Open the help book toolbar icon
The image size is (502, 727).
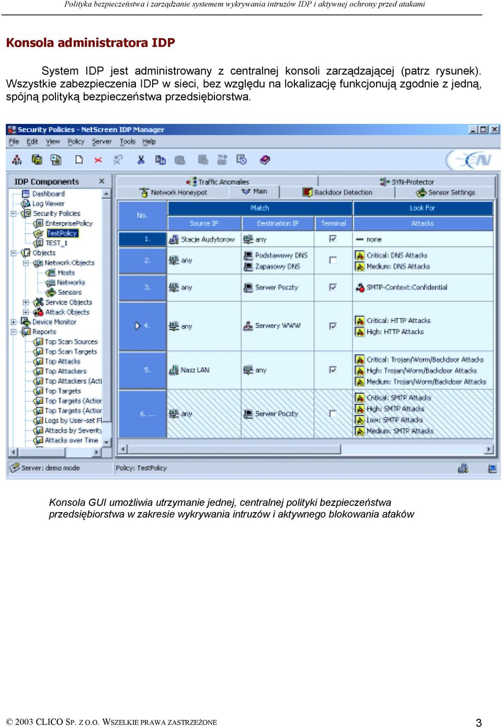tap(265, 160)
